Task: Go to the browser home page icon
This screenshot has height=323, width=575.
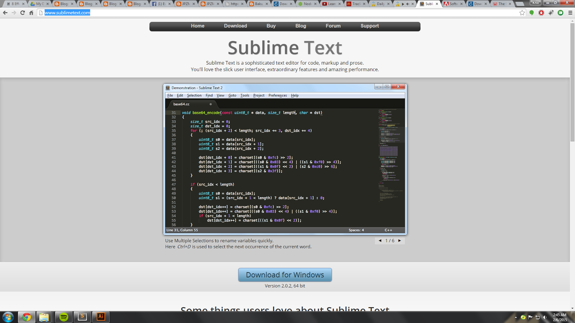Action: (31, 13)
